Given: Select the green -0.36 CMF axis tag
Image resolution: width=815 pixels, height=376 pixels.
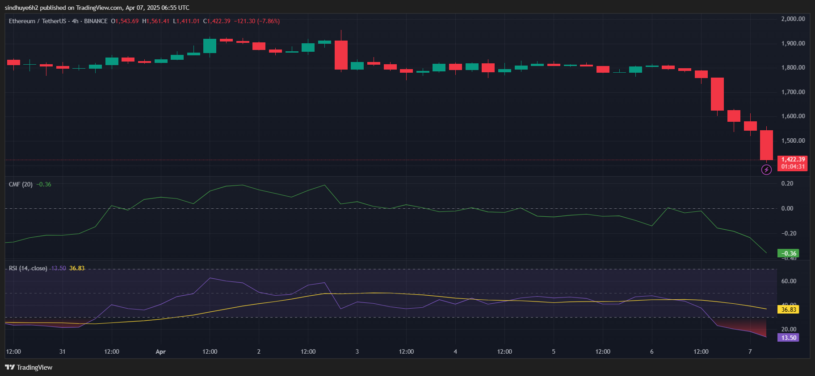Looking at the screenshot, I should [x=788, y=253].
